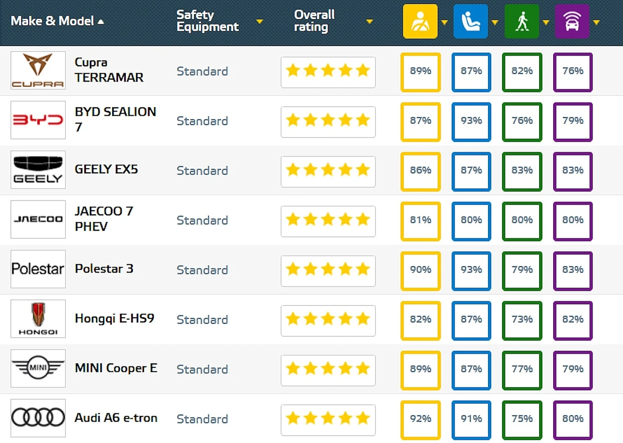Click sort arrow beside Adult Occupant icon

(444, 22)
